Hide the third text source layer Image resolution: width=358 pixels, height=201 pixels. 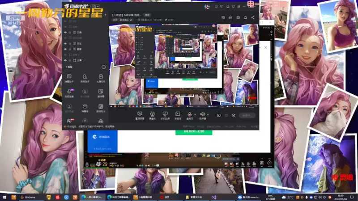[65, 32]
